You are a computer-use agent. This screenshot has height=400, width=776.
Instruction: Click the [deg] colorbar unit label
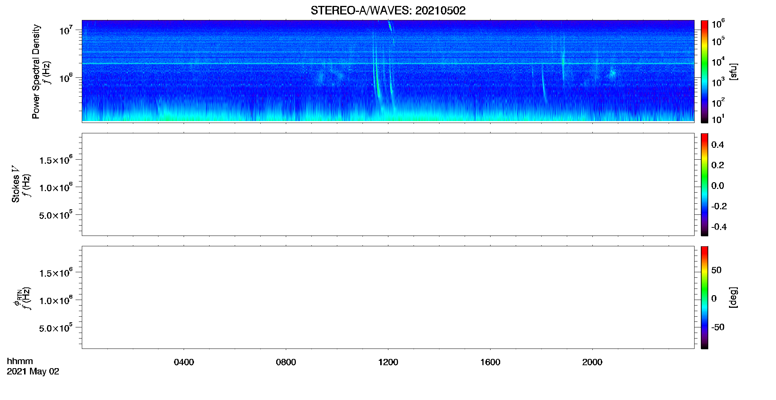pos(733,297)
